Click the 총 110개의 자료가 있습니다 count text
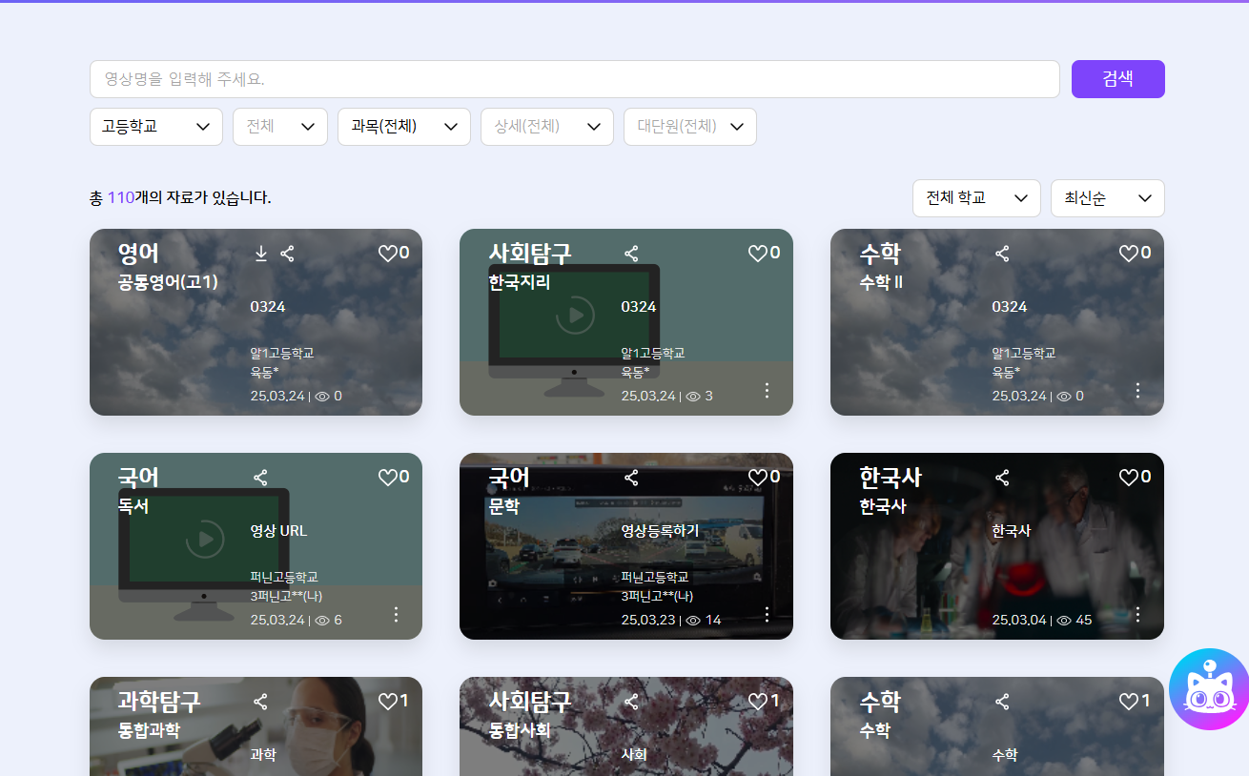The width and height of the screenshot is (1249, 776). pos(180,198)
